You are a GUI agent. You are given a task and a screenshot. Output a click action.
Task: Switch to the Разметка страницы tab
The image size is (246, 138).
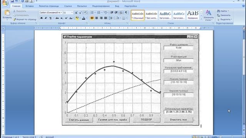[49, 6]
